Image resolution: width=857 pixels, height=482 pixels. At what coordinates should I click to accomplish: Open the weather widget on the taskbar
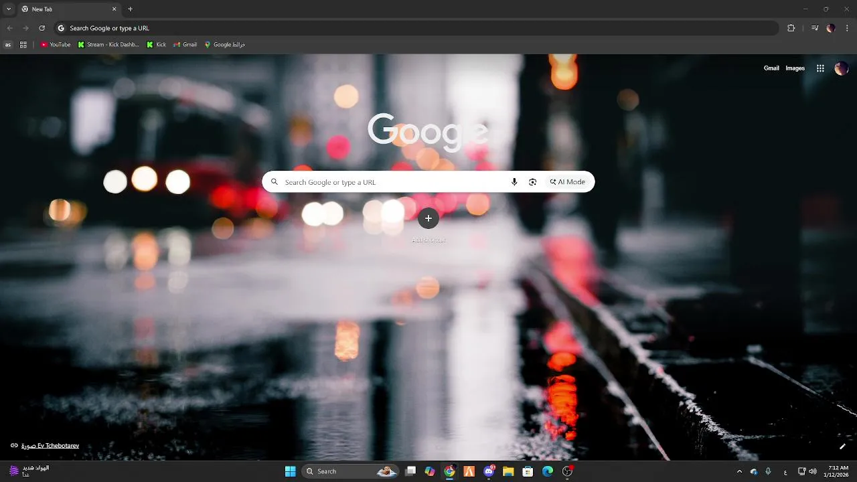click(30, 471)
